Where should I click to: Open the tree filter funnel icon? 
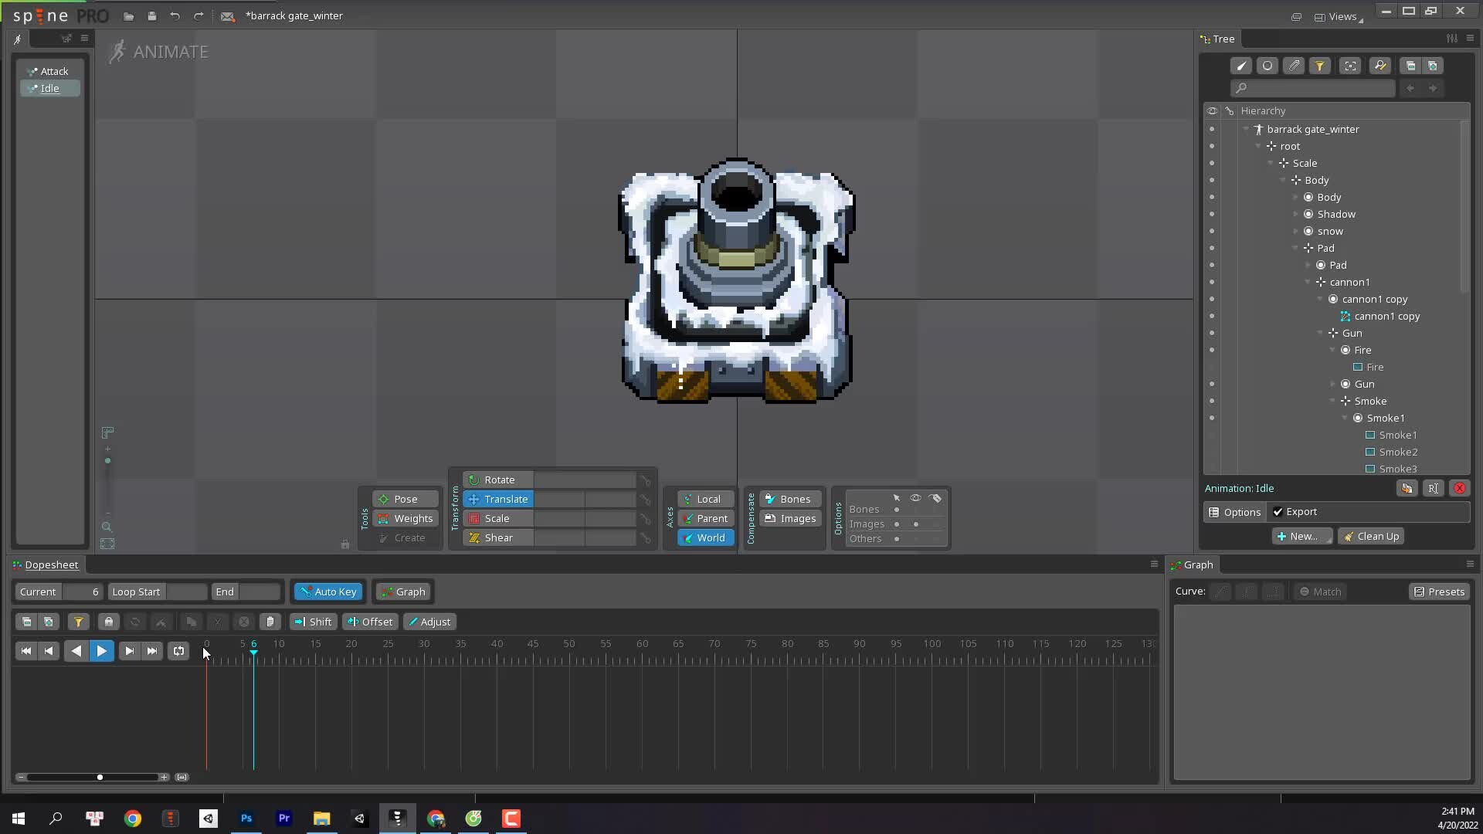click(1320, 66)
